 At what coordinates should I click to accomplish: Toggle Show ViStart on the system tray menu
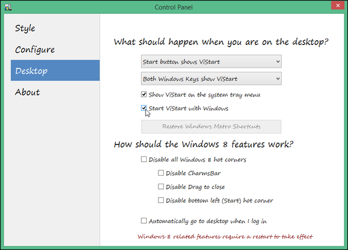pyautogui.click(x=144, y=94)
